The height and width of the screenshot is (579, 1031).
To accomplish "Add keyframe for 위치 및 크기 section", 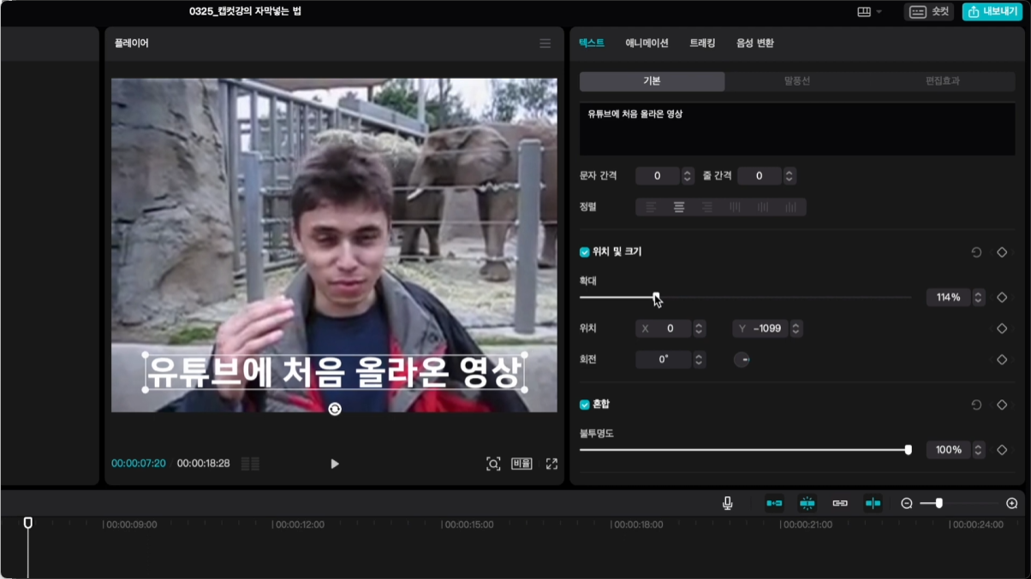I will pos(1002,252).
